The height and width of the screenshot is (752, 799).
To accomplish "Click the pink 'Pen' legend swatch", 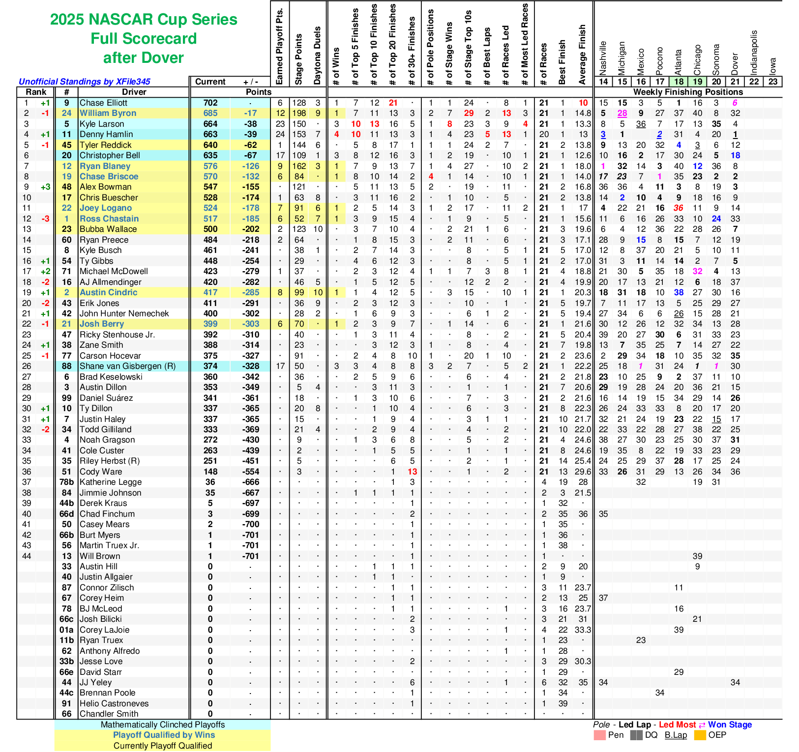I will click(x=599, y=735).
